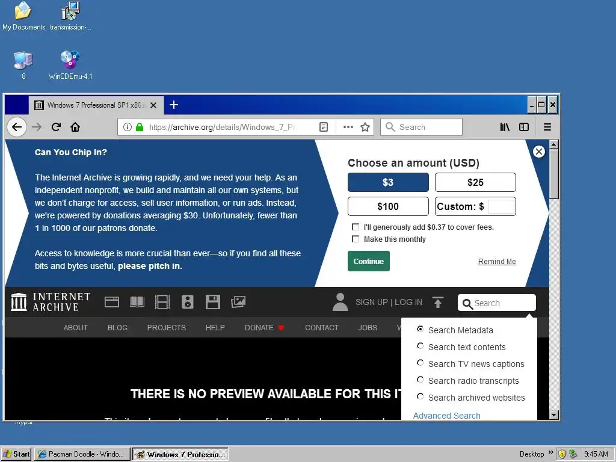Open the Images icon
616x462 pixels.
pos(238,302)
